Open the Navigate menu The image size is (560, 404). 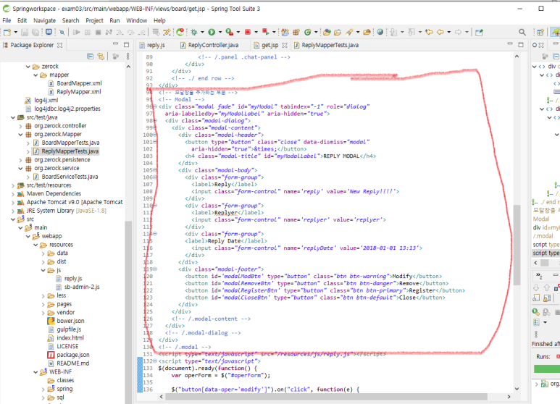click(45, 20)
